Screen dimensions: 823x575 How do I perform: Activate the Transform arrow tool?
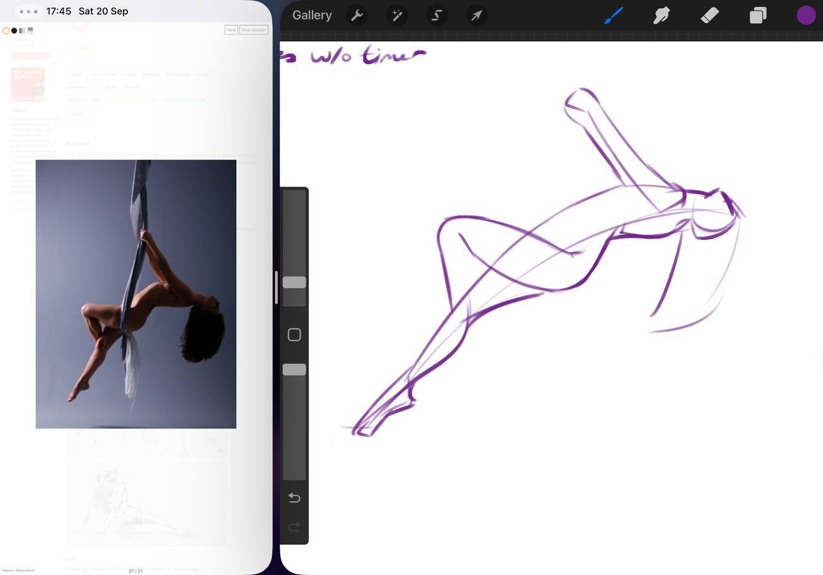point(476,15)
